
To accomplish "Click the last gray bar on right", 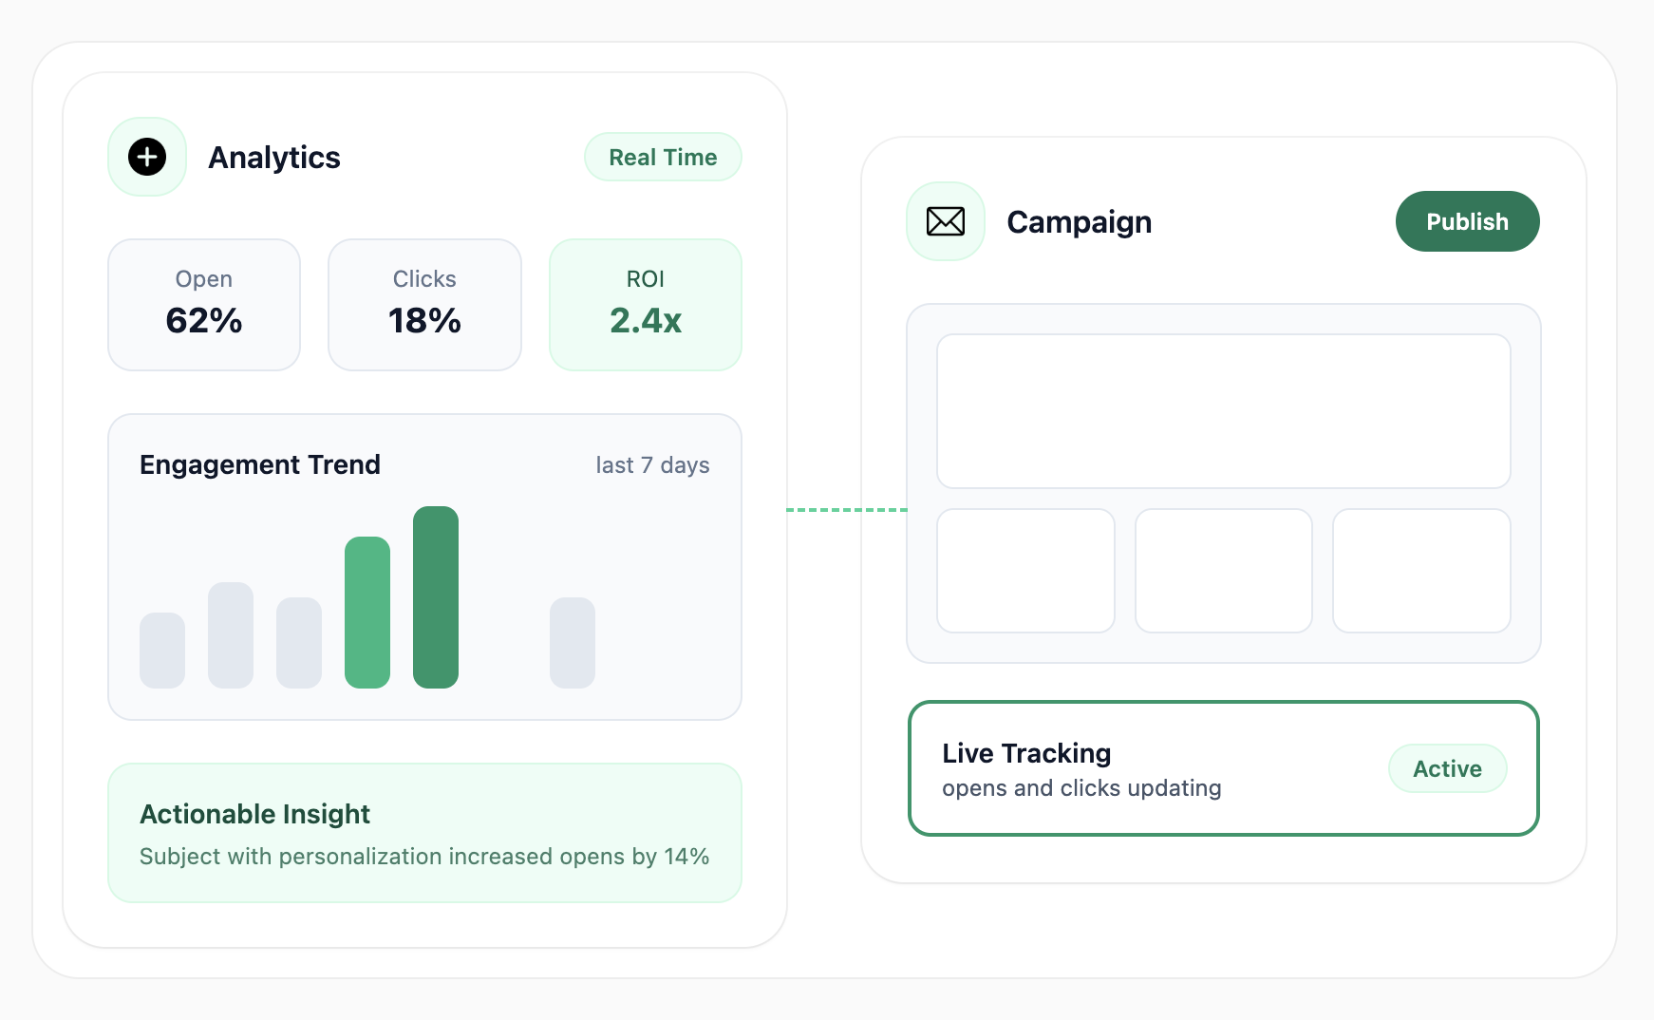I will pos(573,642).
